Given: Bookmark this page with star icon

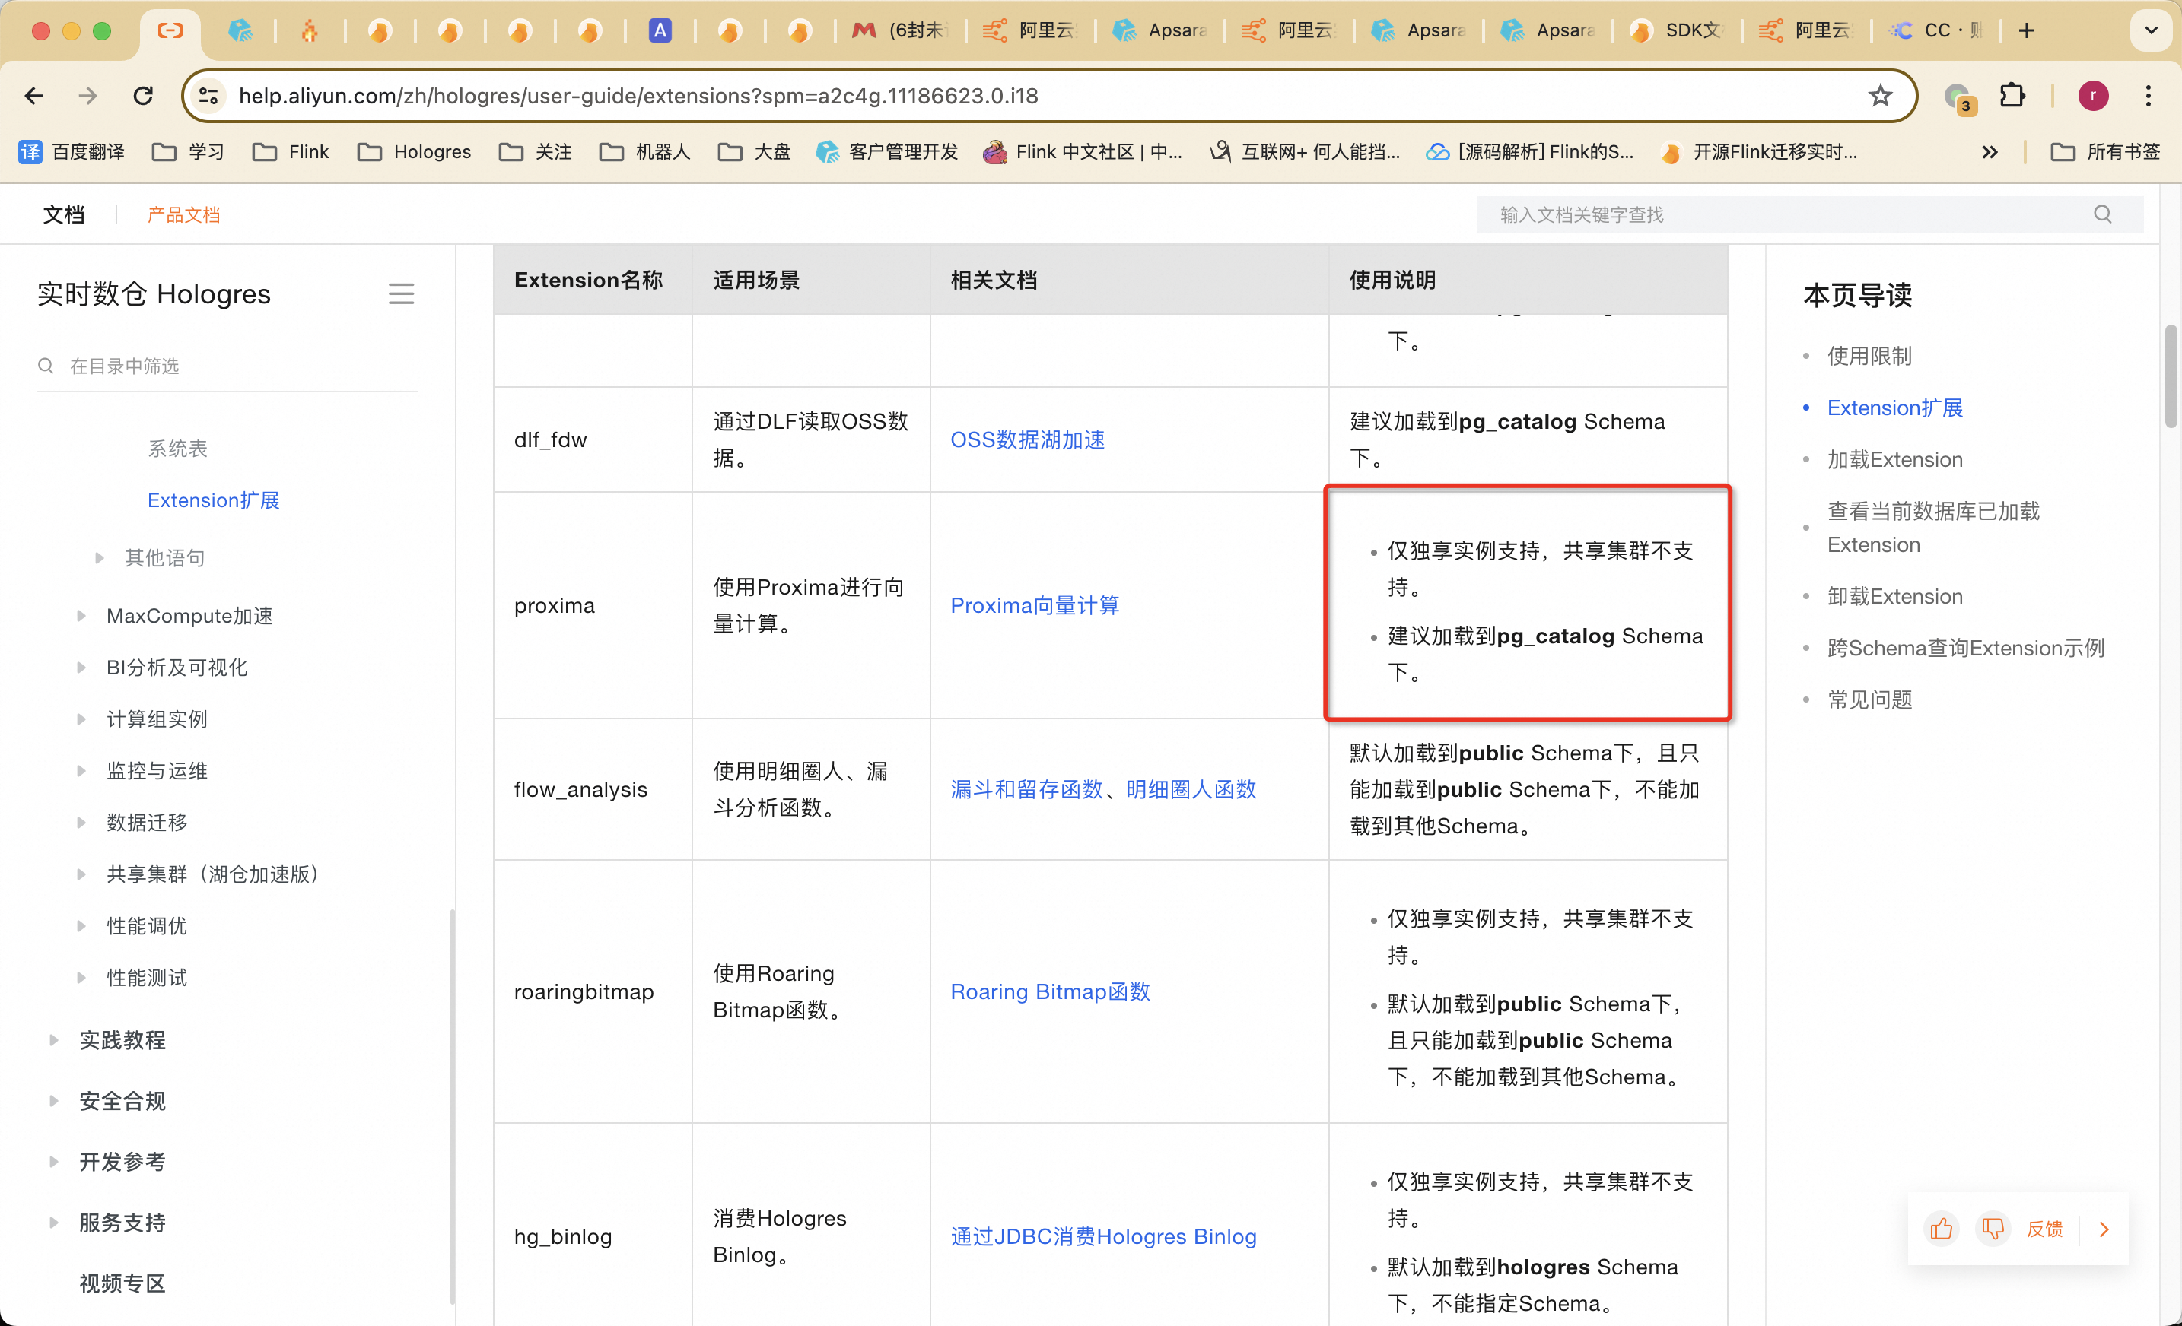Looking at the screenshot, I should [x=1880, y=96].
